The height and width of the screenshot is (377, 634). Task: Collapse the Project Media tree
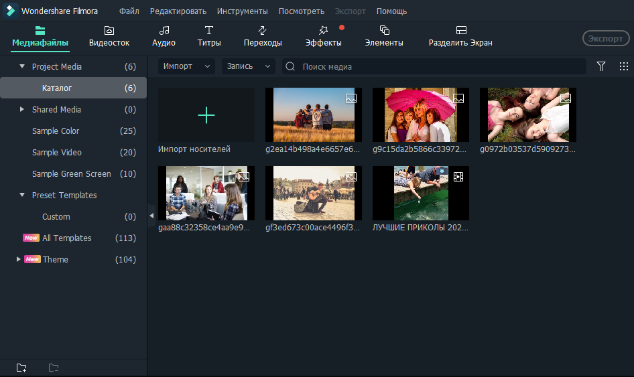pyautogui.click(x=22, y=66)
